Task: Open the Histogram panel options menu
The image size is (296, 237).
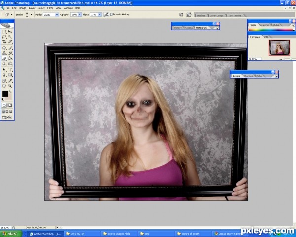Action: 217,28
